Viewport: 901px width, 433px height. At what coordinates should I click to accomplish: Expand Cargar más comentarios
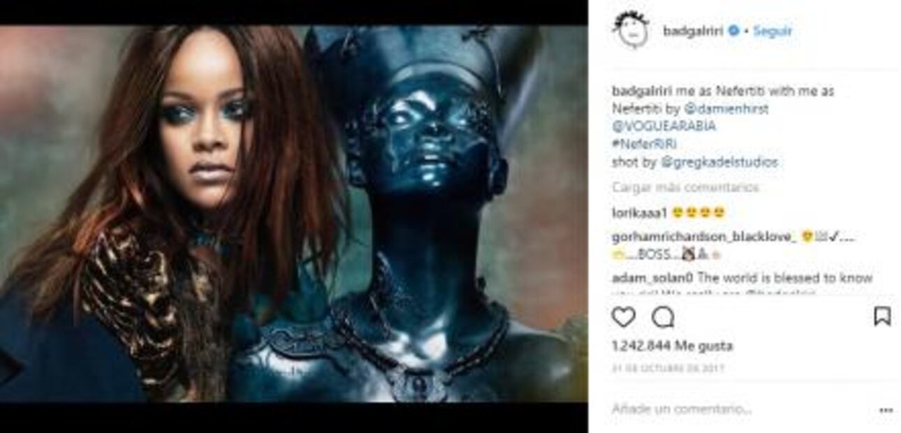click(685, 187)
